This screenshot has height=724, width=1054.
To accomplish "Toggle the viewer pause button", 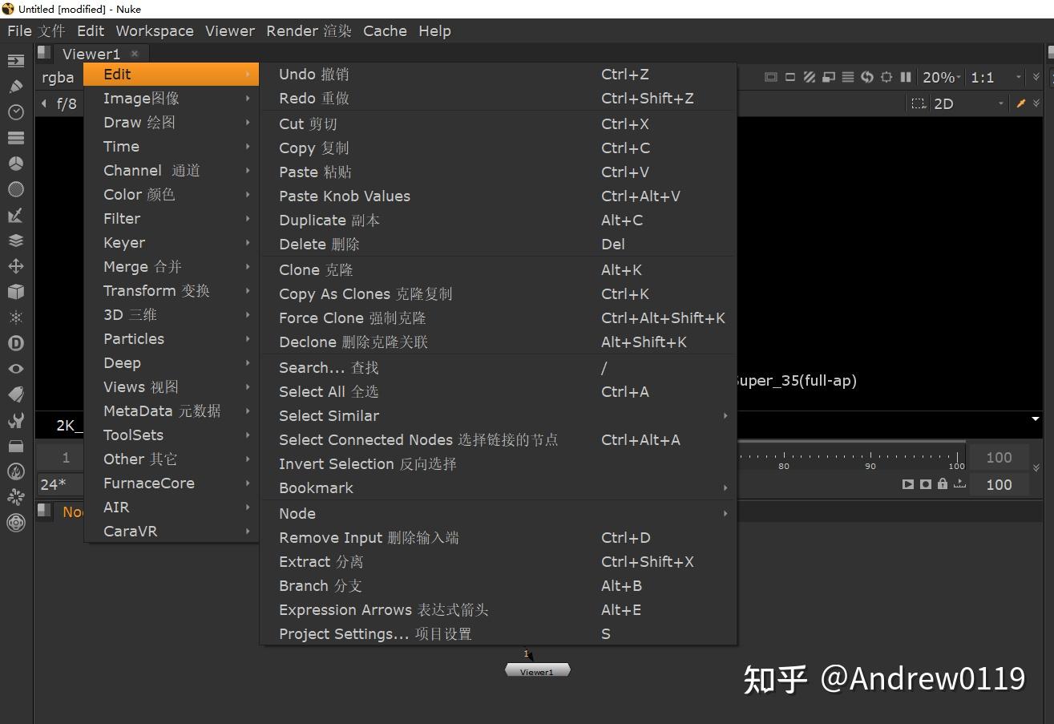I will point(906,77).
